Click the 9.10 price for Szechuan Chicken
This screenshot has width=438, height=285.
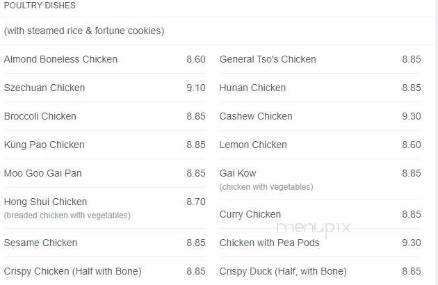coord(196,88)
